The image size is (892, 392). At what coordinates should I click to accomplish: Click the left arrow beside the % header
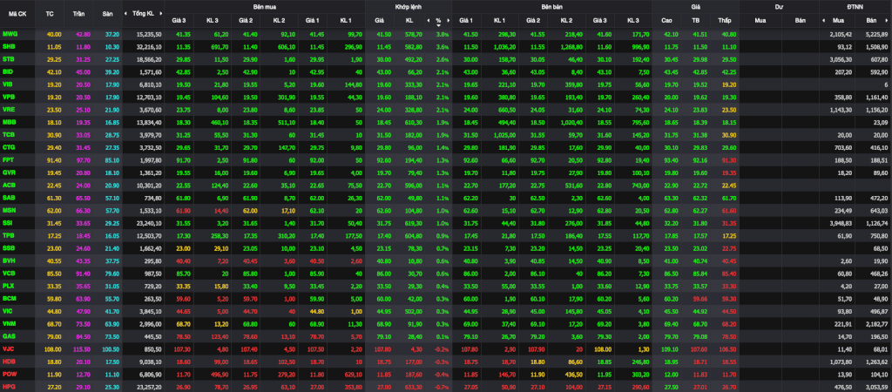click(x=429, y=21)
